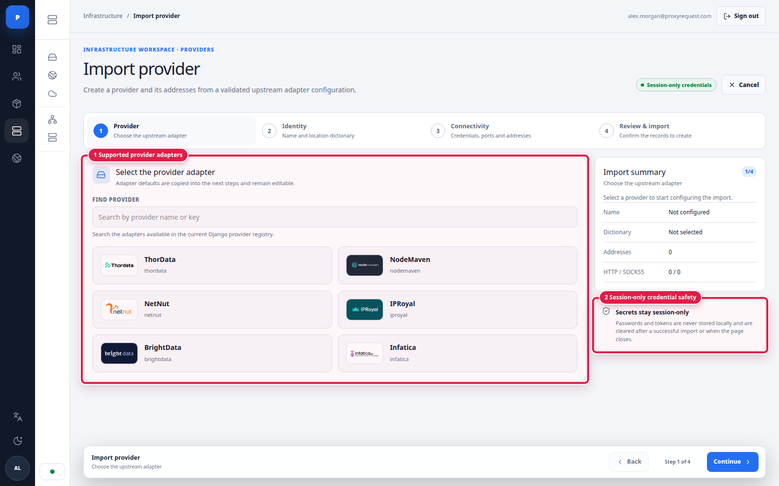779x486 pixels.
Task: Choose the IPRoyal provider adapter
Action: point(458,310)
